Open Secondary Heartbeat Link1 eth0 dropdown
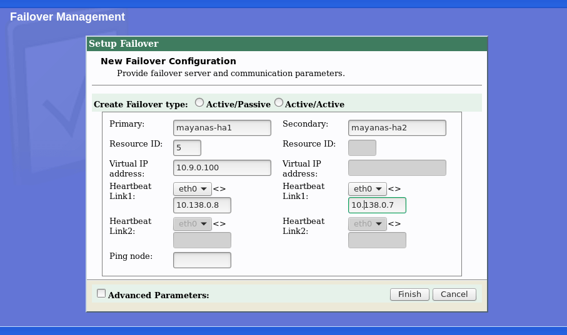The height and width of the screenshot is (335, 567). point(367,188)
